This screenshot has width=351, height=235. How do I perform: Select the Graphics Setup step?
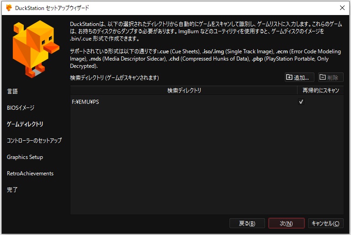[x=25, y=157]
